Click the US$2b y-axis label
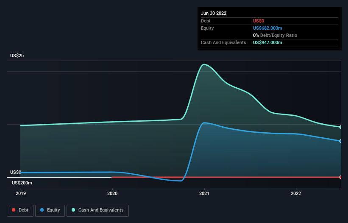 click(x=17, y=56)
